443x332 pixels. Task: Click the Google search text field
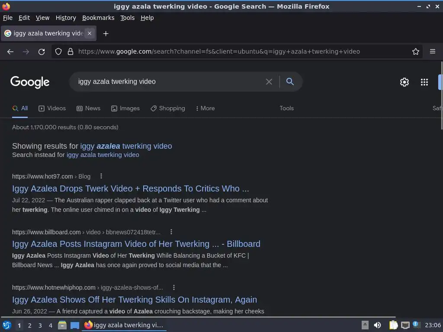170,82
